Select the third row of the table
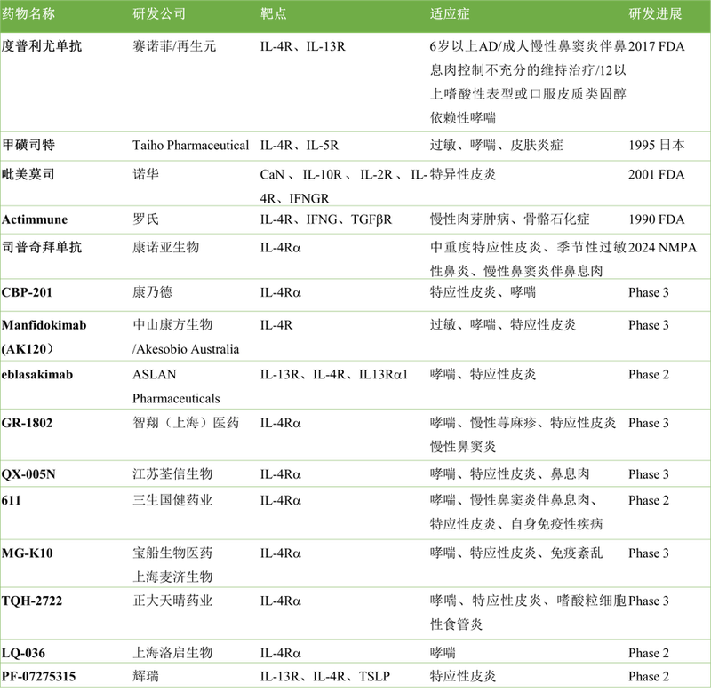 355,183
